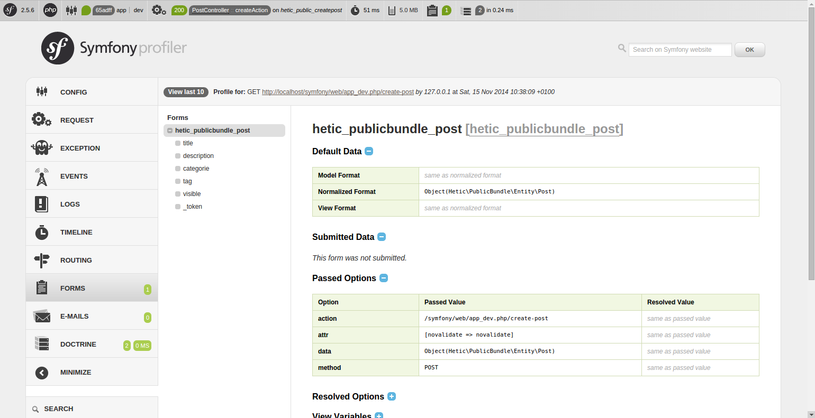
Task: Click the Forms count badge showing 1
Action: 148,290
